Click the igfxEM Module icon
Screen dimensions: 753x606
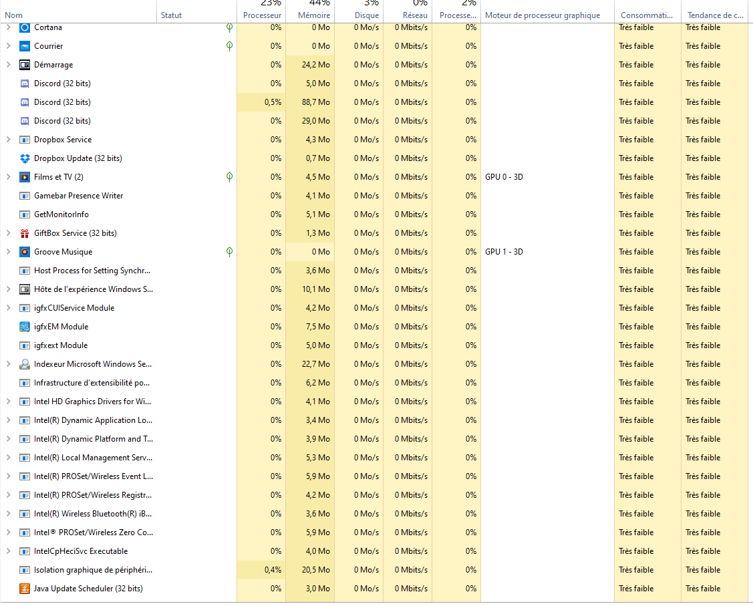pos(25,327)
